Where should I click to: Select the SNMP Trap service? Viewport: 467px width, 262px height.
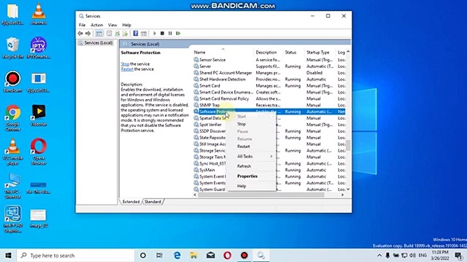[x=269, y=105]
